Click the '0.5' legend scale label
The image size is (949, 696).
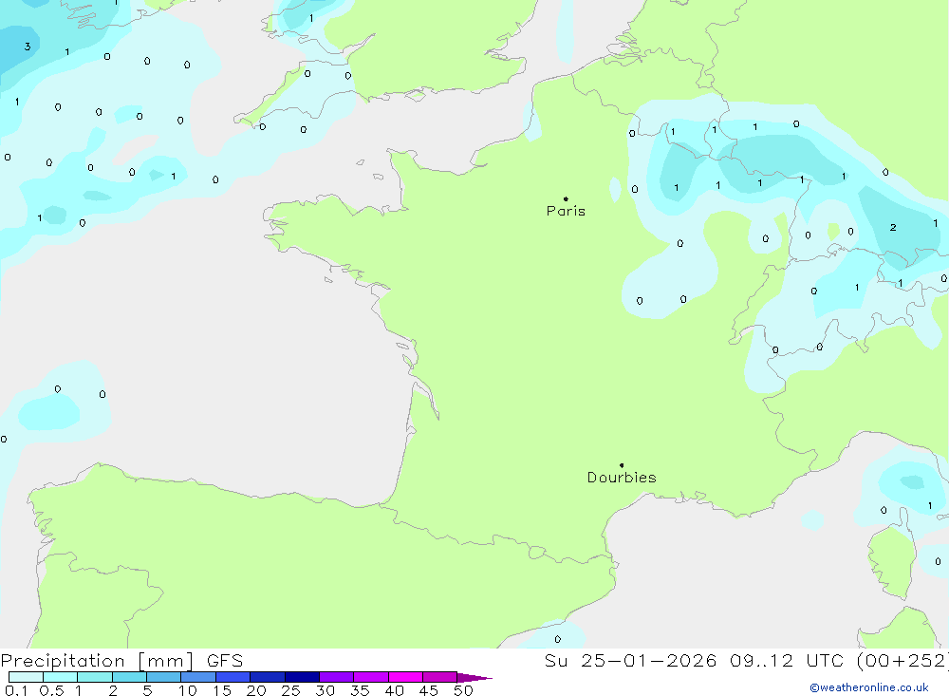[x=51, y=690]
